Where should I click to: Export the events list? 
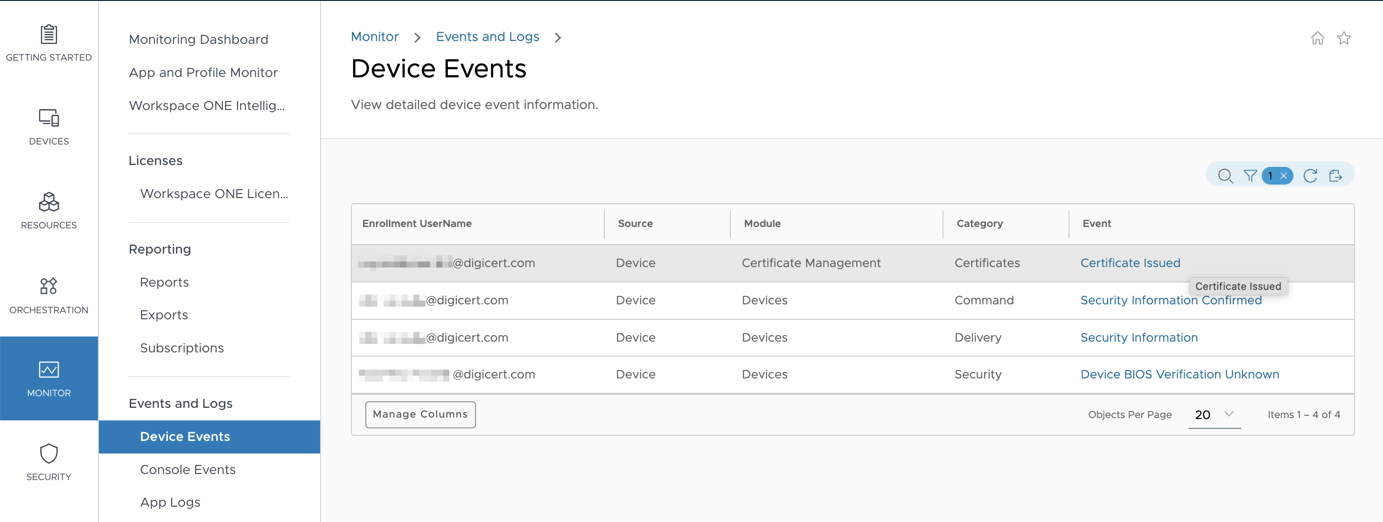pos(1335,176)
